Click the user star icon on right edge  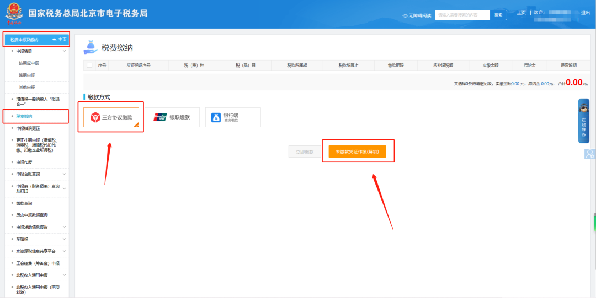click(590, 154)
